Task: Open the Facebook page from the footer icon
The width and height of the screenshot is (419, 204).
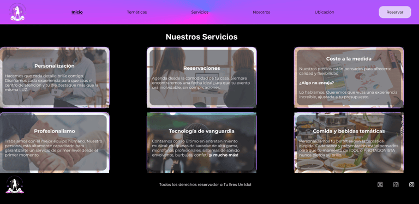Action: click(396, 184)
